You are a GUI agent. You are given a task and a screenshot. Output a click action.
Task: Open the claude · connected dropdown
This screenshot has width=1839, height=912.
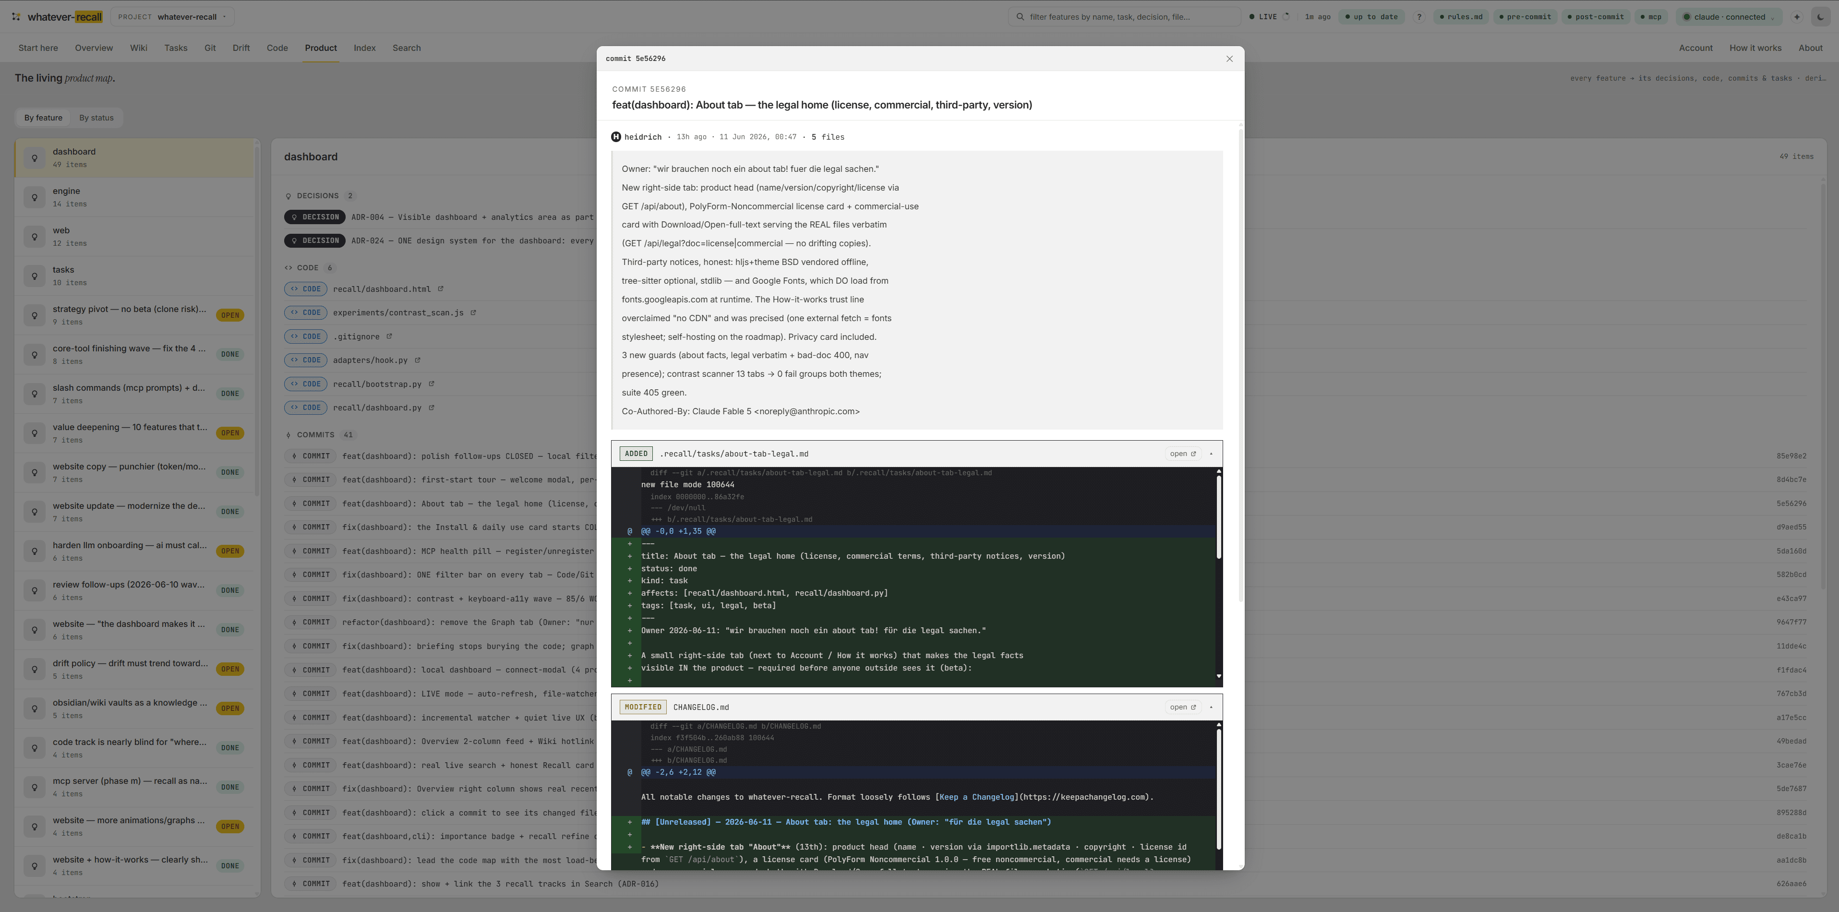[x=1729, y=17]
